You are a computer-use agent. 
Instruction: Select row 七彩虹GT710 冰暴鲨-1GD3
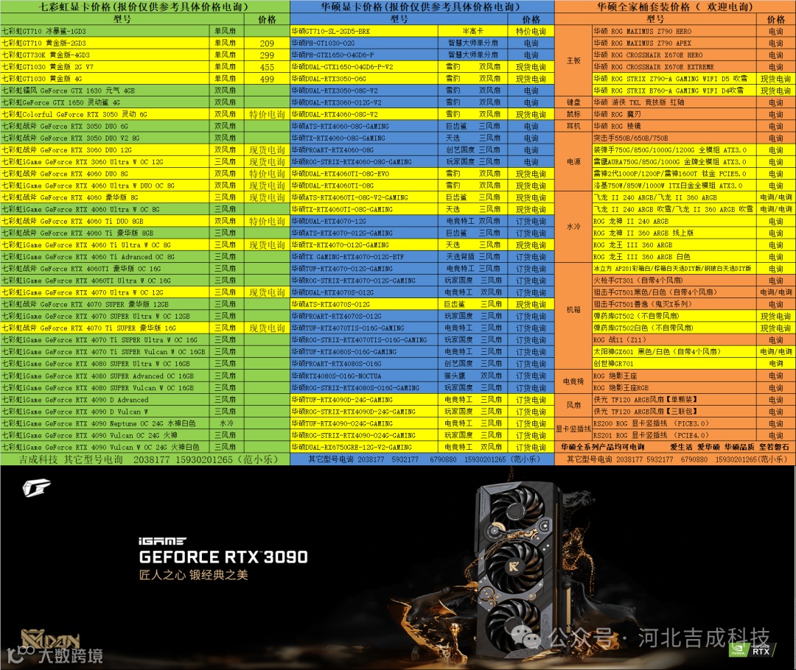pos(144,31)
